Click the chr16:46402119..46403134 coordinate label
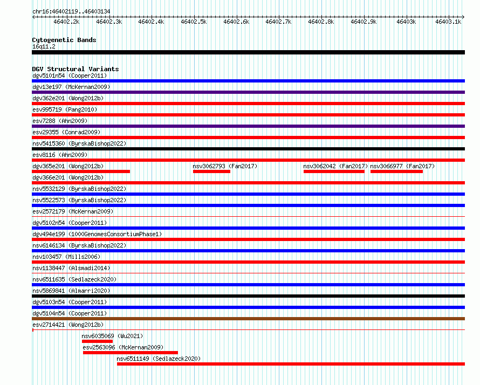 coord(71,11)
